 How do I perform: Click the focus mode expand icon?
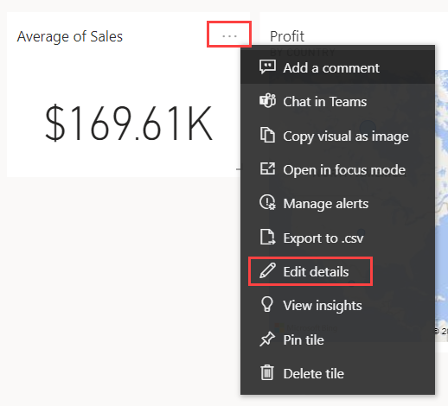267,168
